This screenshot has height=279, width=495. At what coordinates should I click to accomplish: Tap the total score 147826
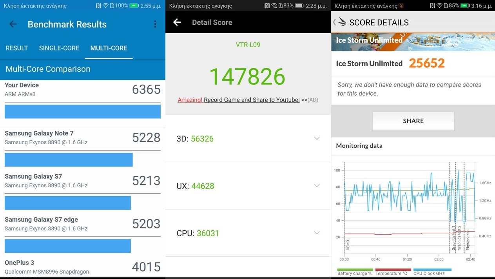click(x=247, y=77)
